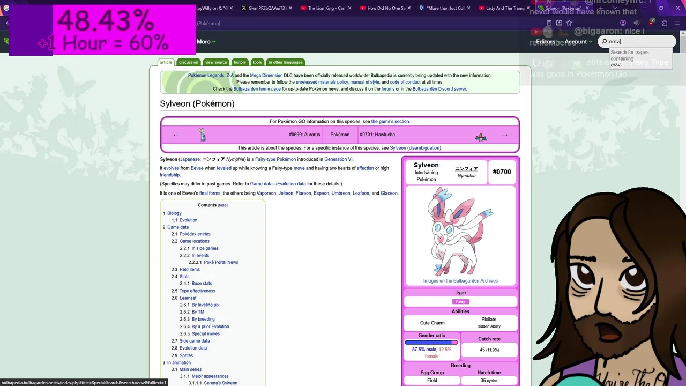This screenshot has height=386, width=686.
Task: Open the discussion tab
Action: pyautogui.click(x=188, y=62)
